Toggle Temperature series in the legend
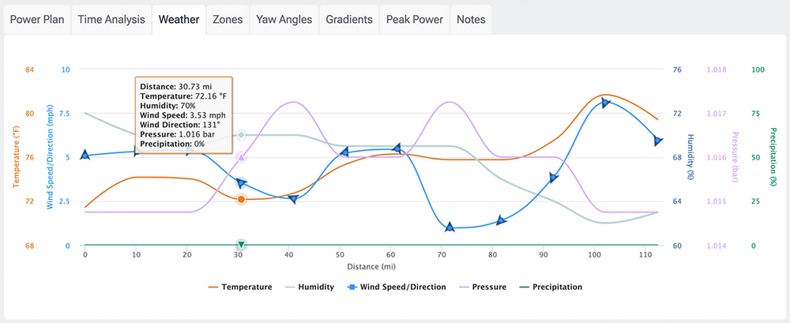 [240, 287]
